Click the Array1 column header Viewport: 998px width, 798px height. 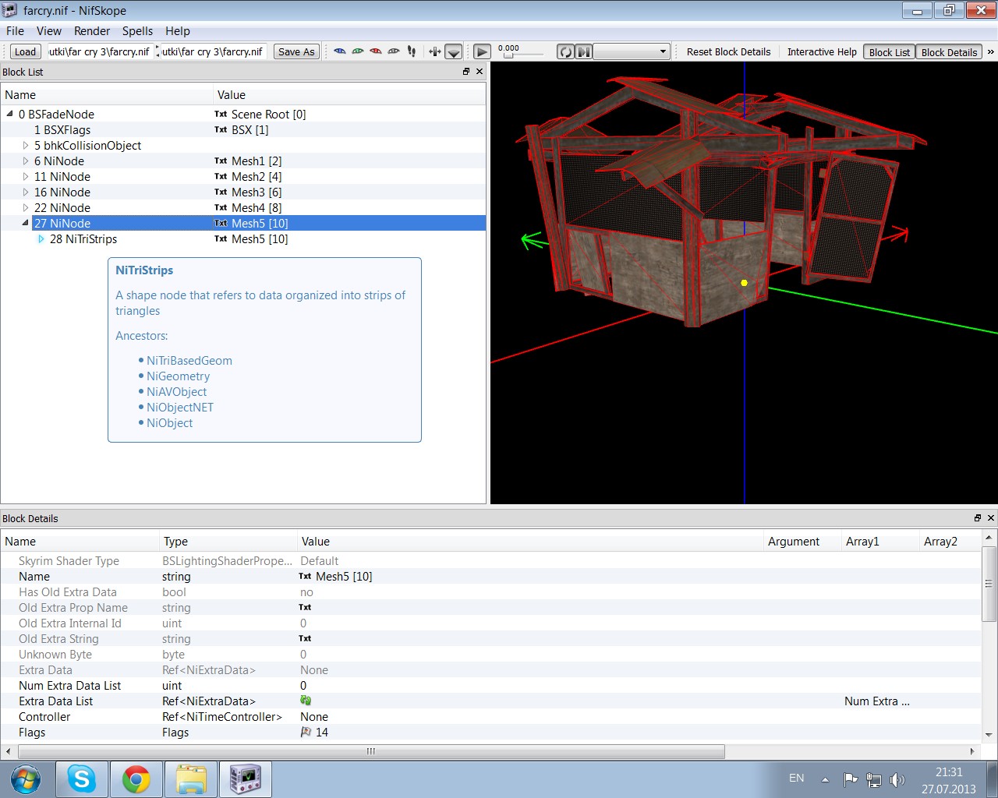[x=880, y=541]
